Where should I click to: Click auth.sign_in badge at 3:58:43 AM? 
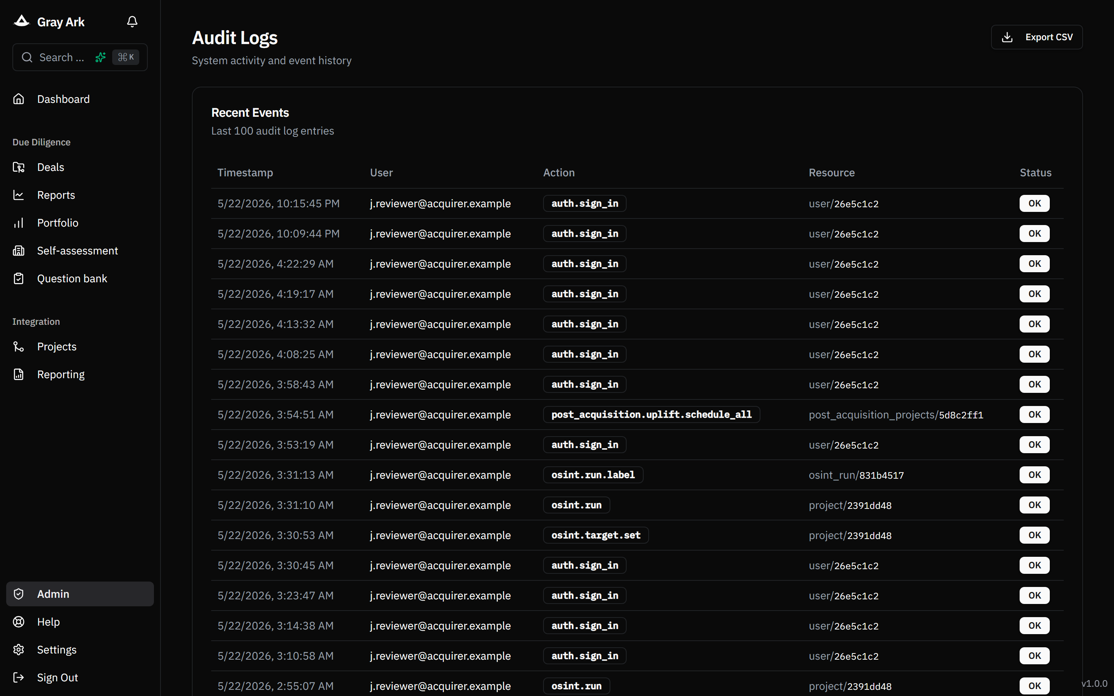pos(584,384)
